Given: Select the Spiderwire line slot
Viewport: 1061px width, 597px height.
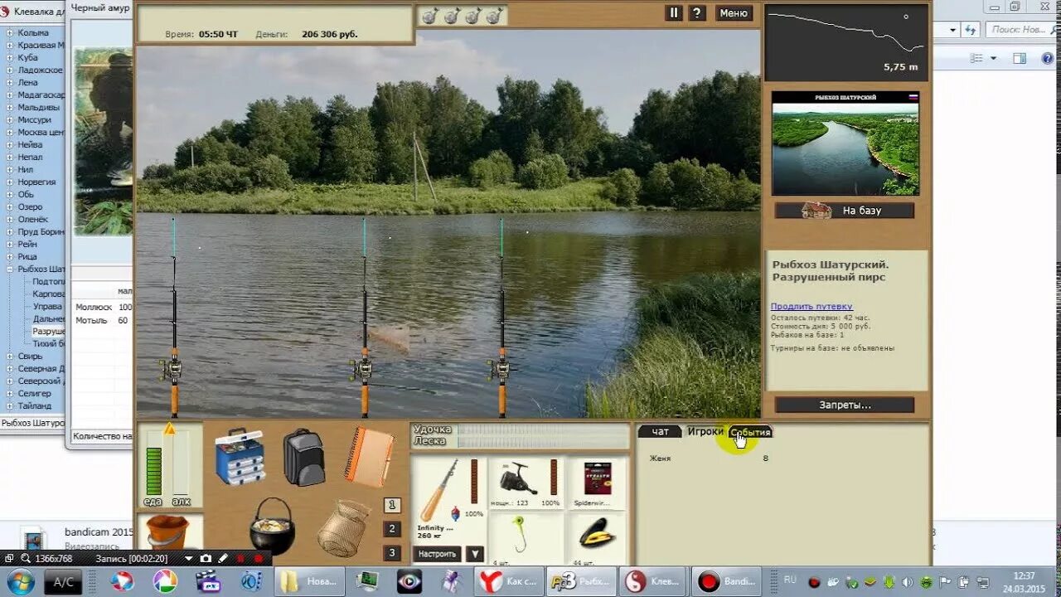Looking at the screenshot, I should [597, 483].
